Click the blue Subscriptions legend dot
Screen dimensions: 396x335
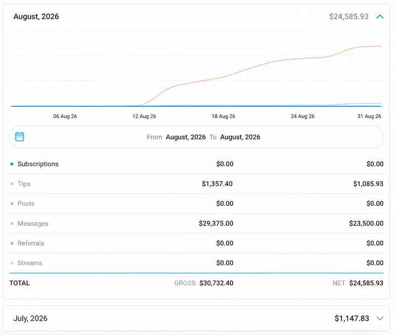[12, 164]
